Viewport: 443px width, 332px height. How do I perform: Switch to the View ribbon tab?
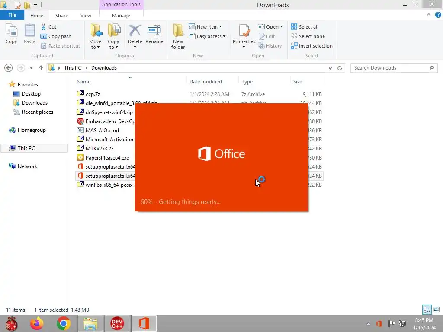pyautogui.click(x=86, y=16)
